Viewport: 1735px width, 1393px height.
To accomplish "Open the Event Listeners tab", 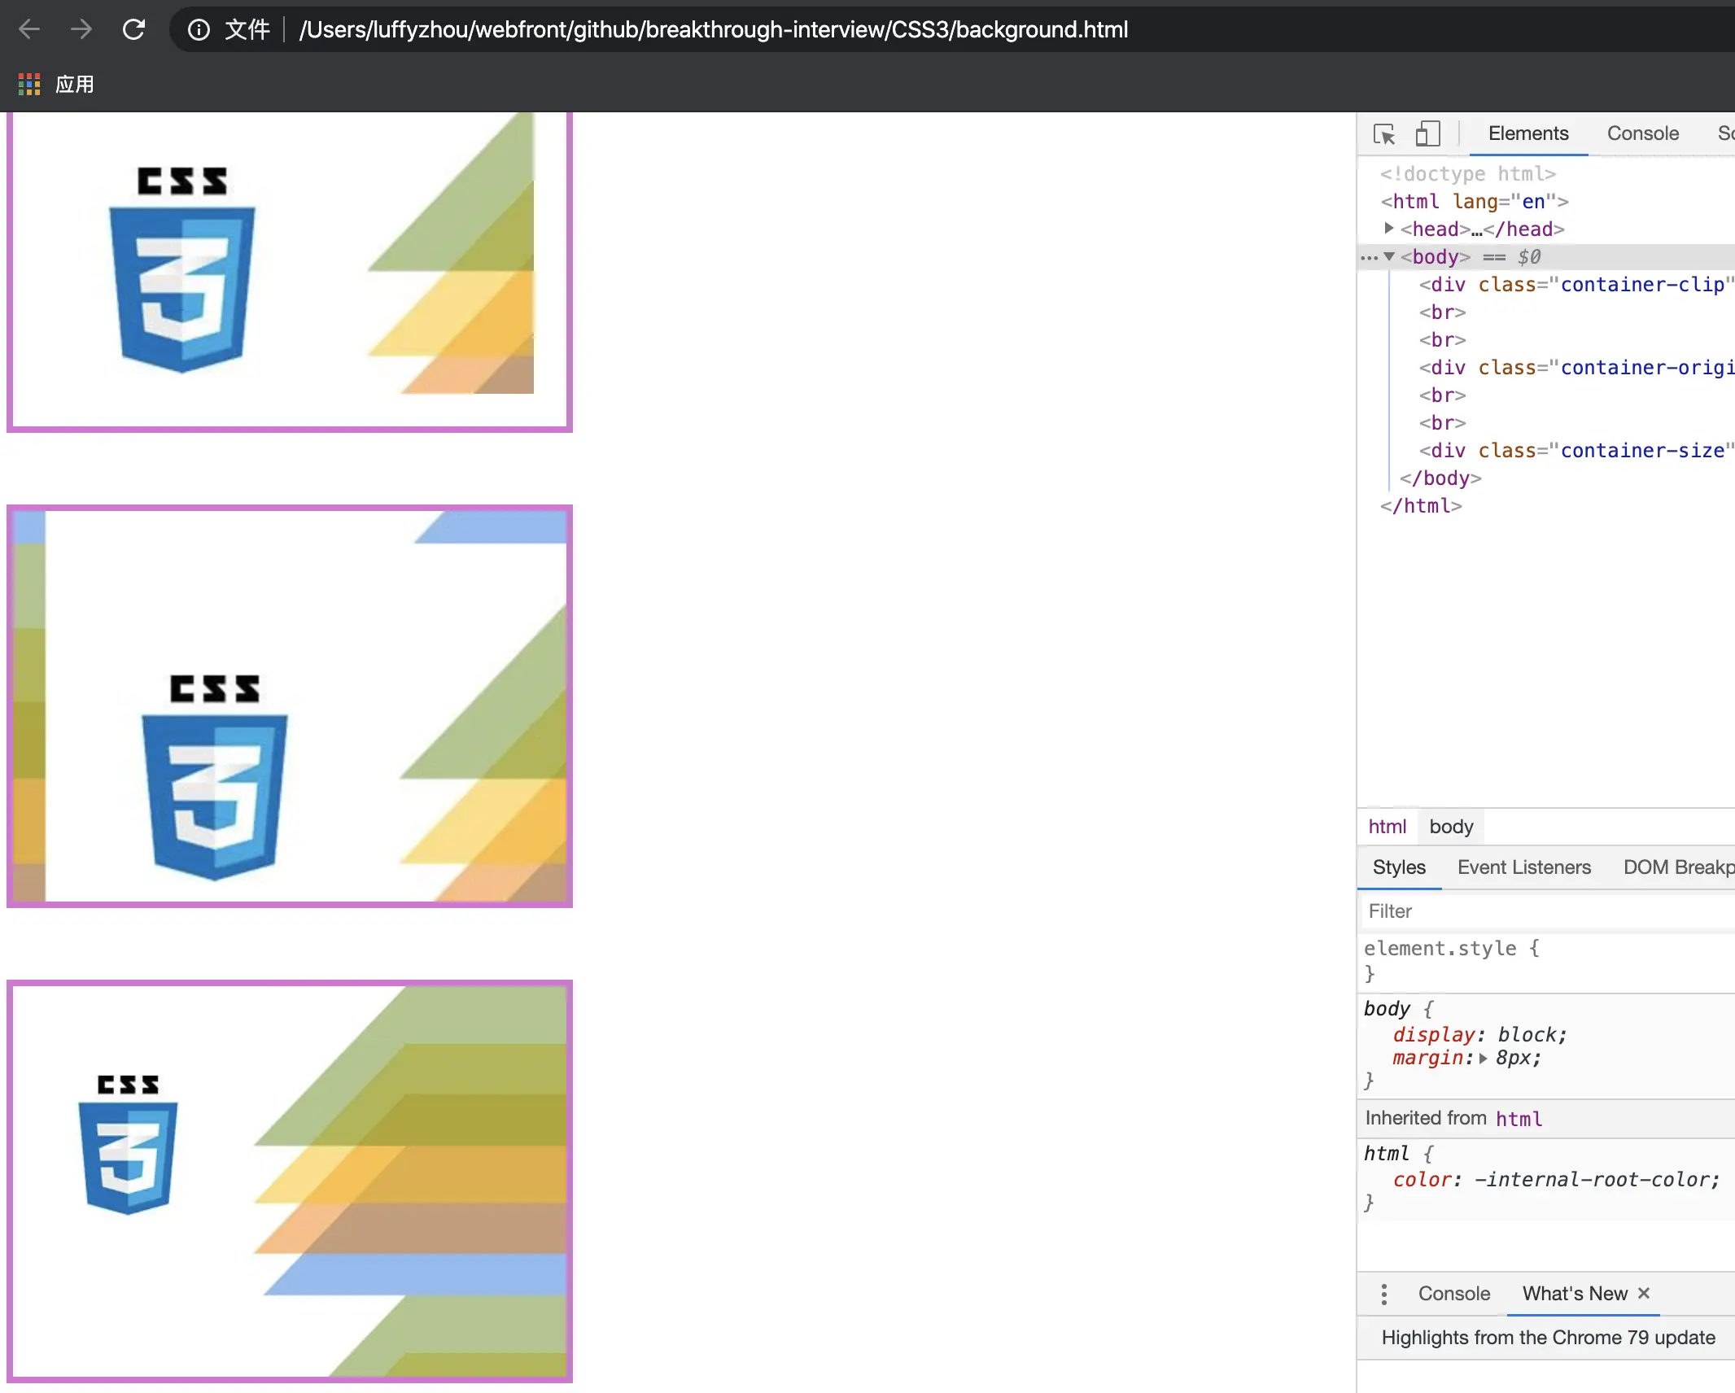I will pos(1523,867).
